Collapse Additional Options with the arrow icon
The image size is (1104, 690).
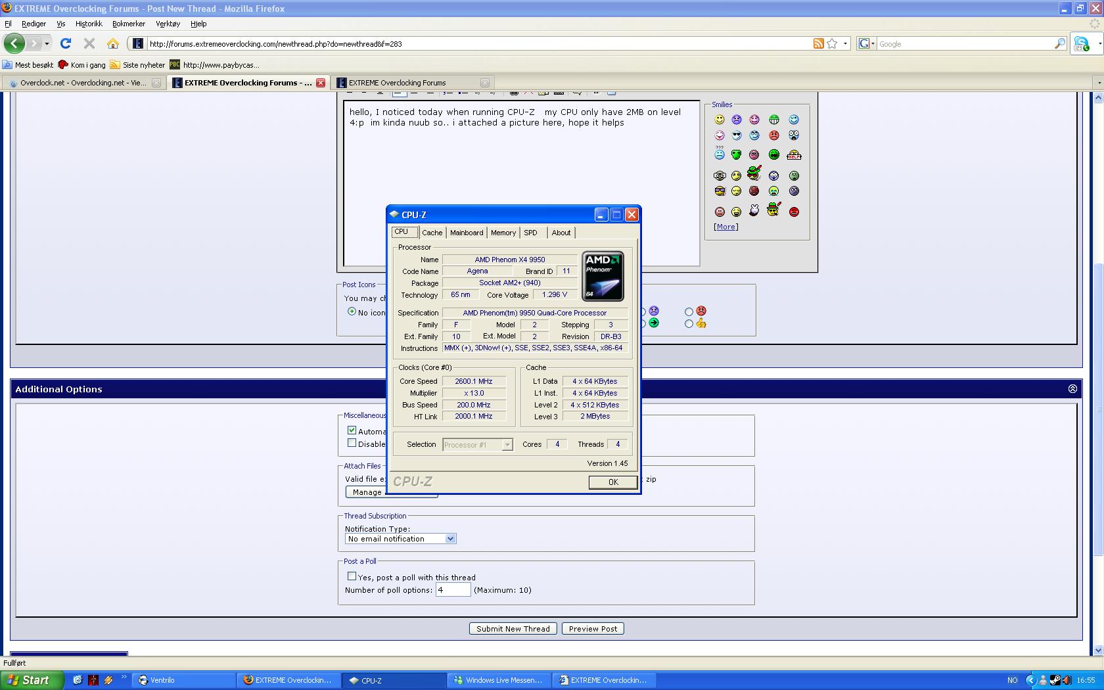(x=1072, y=389)
